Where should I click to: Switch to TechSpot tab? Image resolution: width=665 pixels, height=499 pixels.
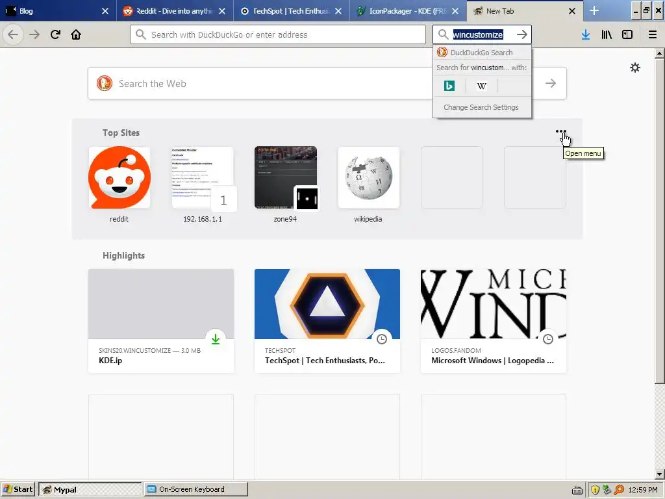[292, 11]
